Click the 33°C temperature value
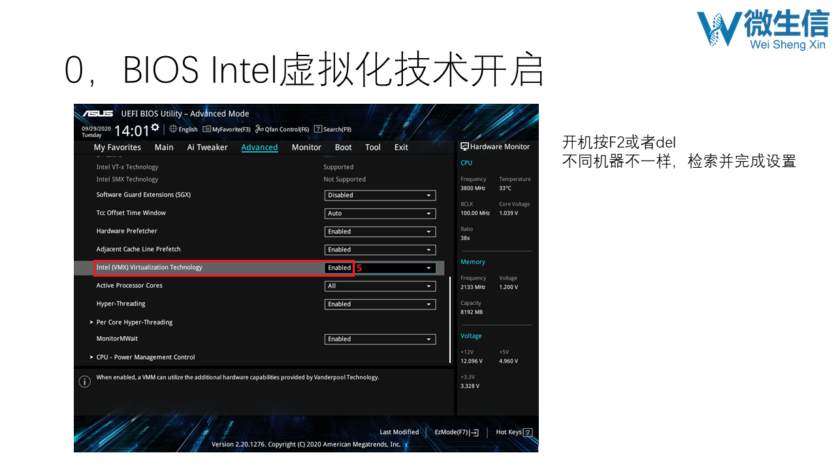836x470 pixels. [x=506, y=188]
